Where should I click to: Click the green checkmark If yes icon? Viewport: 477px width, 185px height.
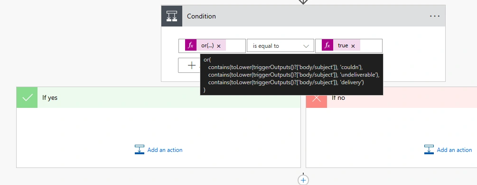point(27,97)
